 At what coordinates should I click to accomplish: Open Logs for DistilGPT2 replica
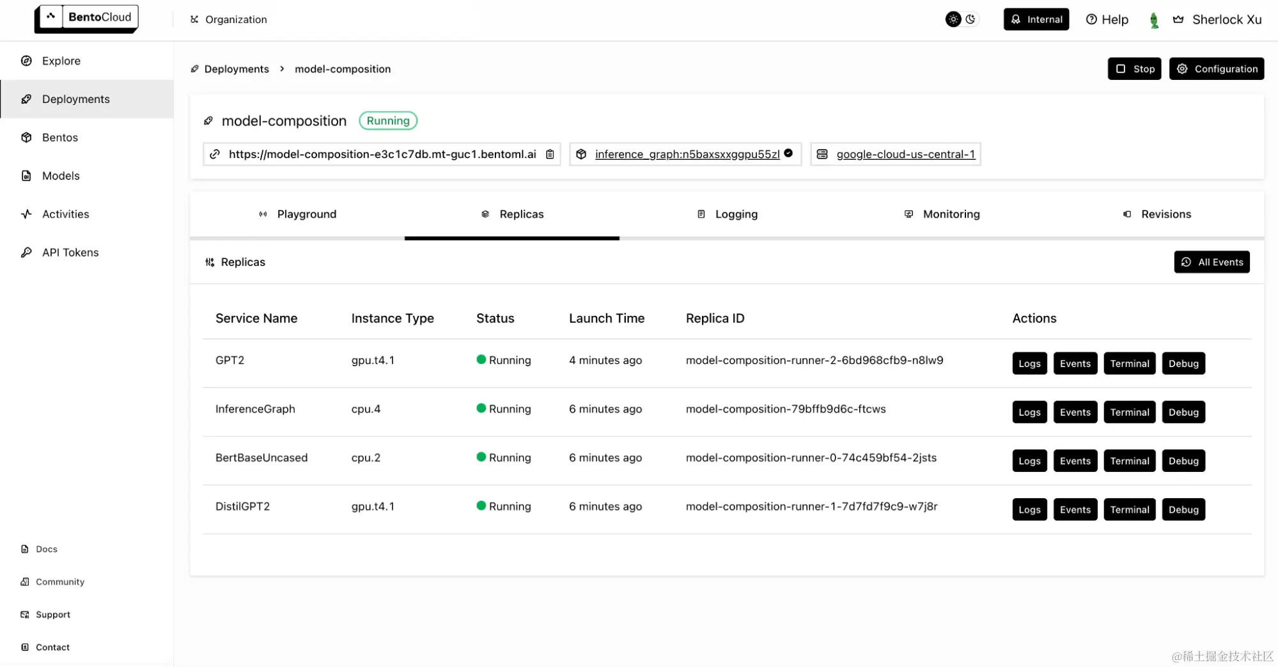click(1029, 510)
